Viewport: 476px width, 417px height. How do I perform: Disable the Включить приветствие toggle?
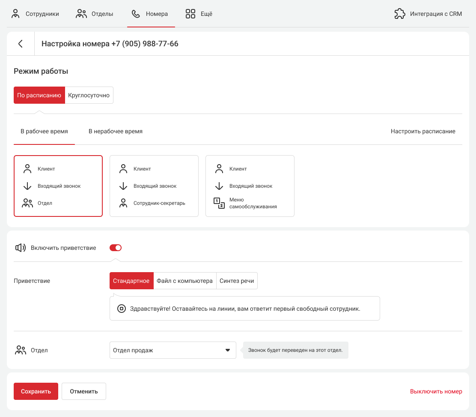tap(116, 248)
